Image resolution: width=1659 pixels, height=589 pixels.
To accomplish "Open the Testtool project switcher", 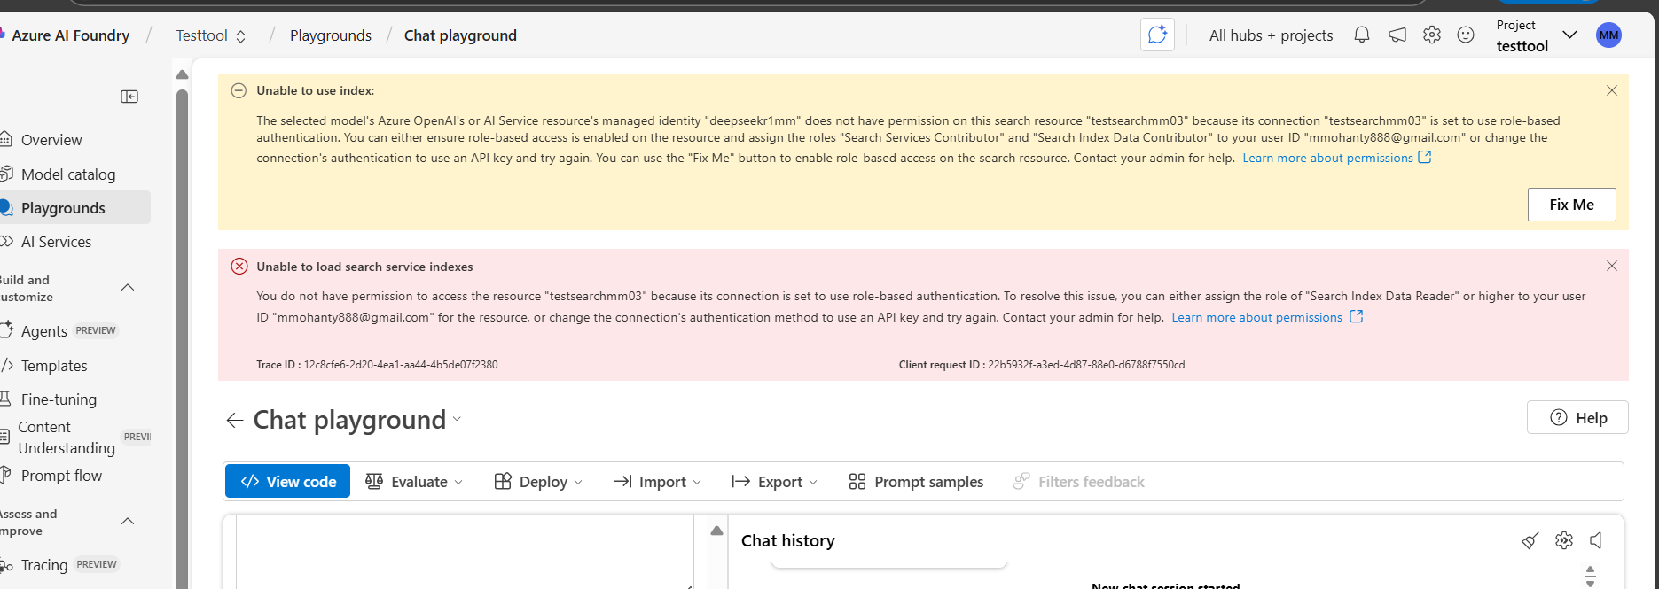I will pyautogui.click(x=211, y=35).
